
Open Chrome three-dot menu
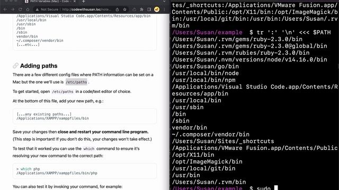click(x=164, y=9)
